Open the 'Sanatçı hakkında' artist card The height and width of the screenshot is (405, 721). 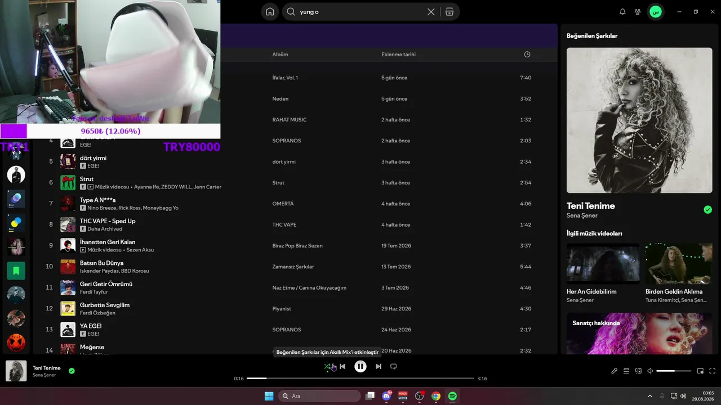click(639, 334)
